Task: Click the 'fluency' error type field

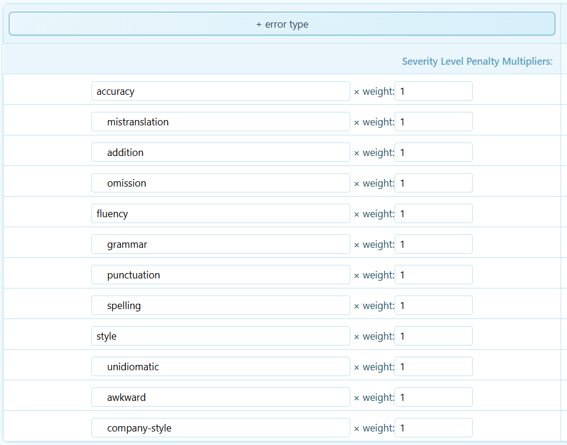Action: pyautogui.click(x=220, y=214)
